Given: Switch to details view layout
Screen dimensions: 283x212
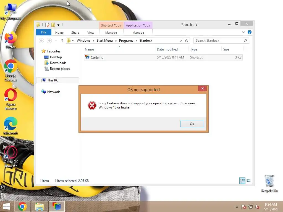Looking at the screenshot, I should [242, 181].
